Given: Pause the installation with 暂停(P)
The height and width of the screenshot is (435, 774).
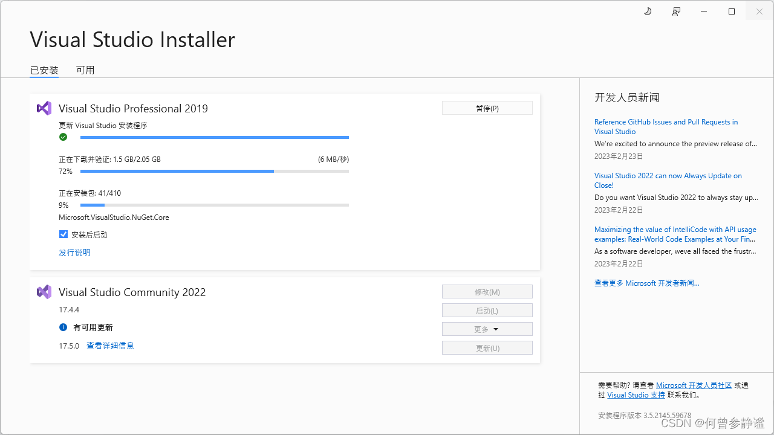Looking at the screenshot, I should (x=487, y=108).
